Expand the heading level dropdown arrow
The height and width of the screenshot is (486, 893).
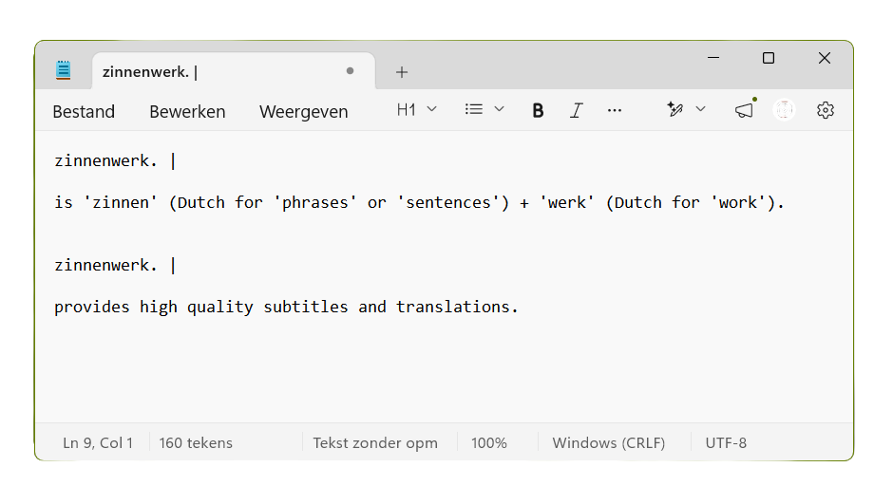click(431, 109)
